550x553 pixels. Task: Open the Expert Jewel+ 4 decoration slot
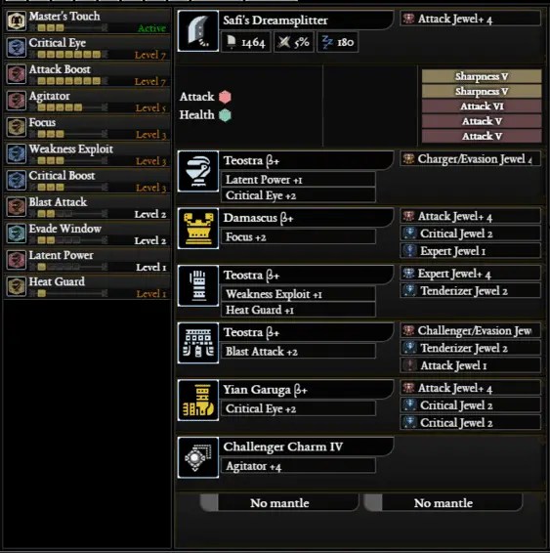(x=470, y=274)
